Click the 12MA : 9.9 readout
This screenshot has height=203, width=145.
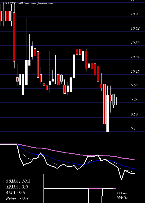[x=17, y=187]
